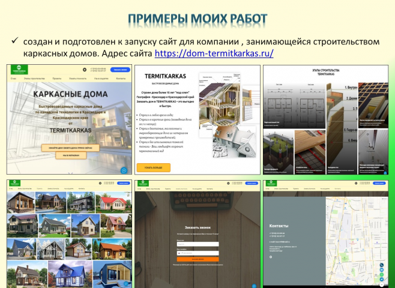Screen dimensions: 395x288
Task: Open the phone country flag selector
Action: pyautogui.click(x=179, y=253)
